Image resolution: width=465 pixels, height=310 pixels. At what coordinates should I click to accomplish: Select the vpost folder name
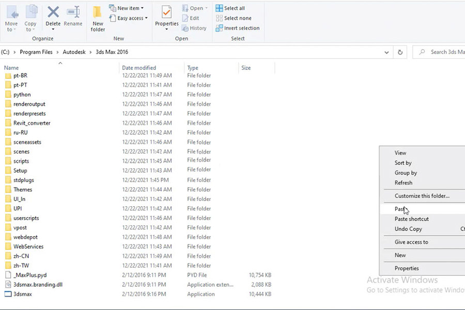pos(20,227)
